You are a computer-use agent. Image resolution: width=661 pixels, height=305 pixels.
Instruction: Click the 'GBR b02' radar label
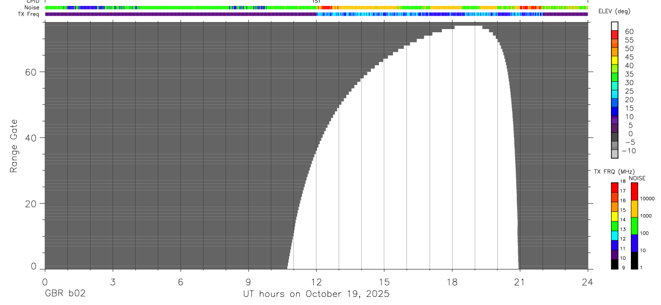click(65, 294)
